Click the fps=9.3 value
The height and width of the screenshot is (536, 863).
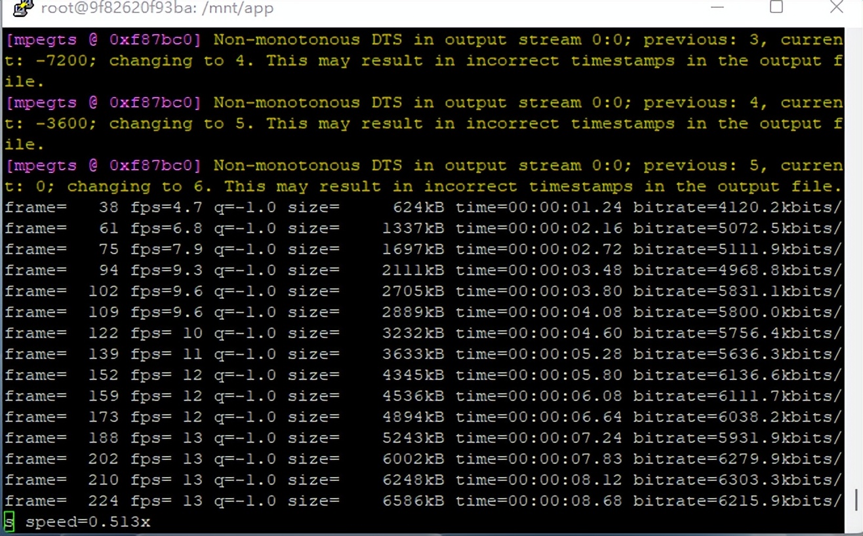[167, 271]
